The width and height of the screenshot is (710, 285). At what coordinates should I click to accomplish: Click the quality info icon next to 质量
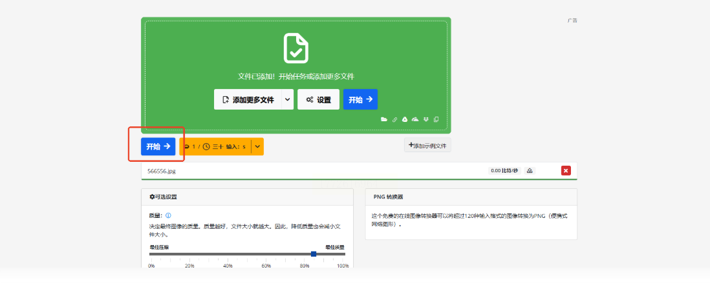[168, 215]
